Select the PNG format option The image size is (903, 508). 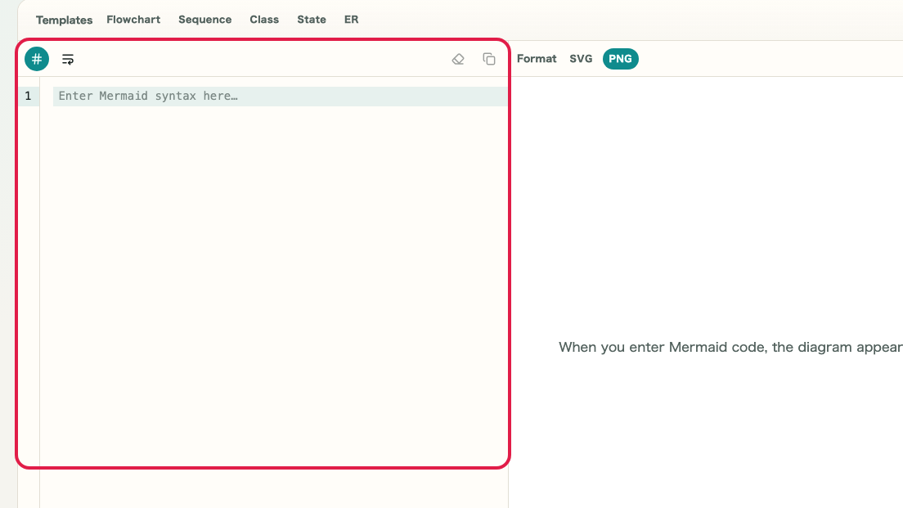(620, 59)
